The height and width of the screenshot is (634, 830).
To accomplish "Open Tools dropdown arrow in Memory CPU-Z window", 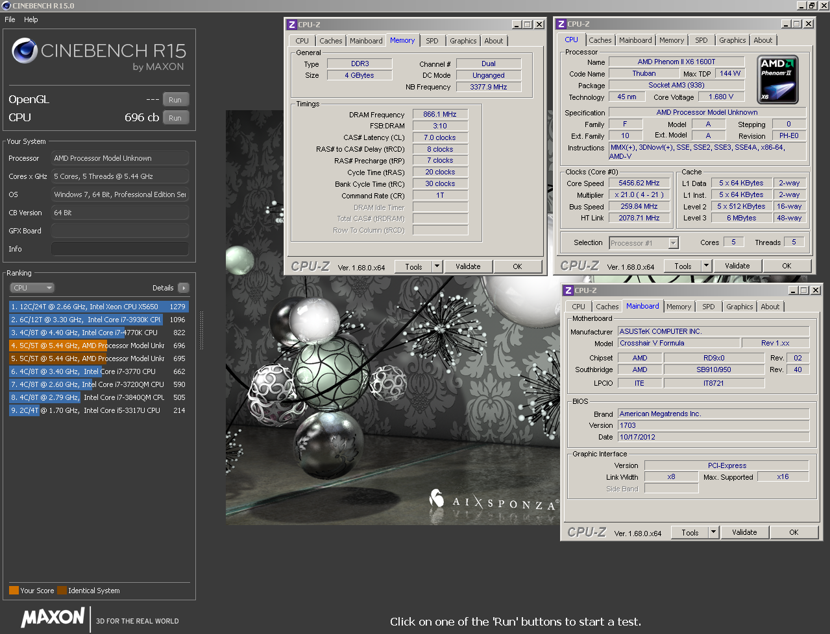I will (437, 266).
